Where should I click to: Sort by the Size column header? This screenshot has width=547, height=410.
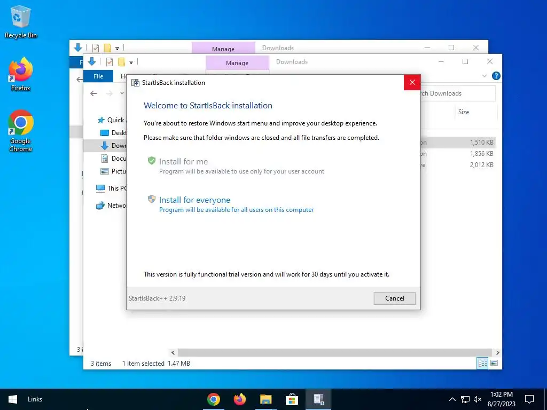point(464,112)
